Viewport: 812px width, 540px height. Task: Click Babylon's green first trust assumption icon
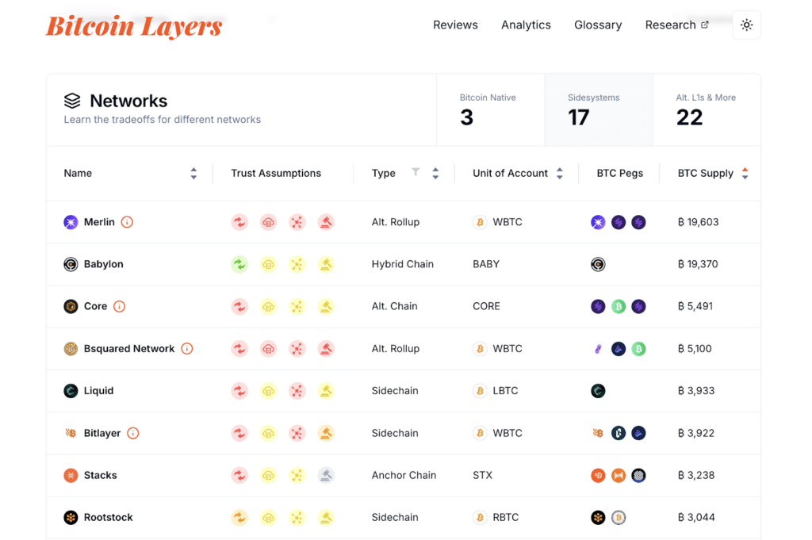(239, 264)
